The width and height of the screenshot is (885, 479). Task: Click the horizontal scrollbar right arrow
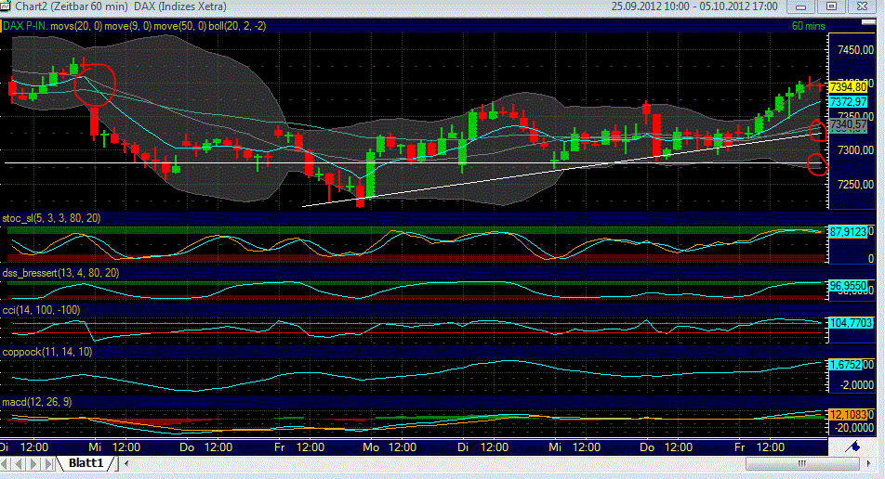(x=868, y=464)
